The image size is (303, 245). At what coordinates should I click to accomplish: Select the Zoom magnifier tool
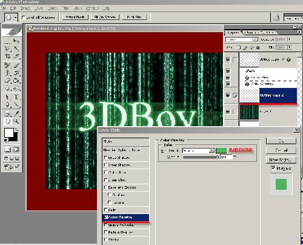(x=16, y=121)
